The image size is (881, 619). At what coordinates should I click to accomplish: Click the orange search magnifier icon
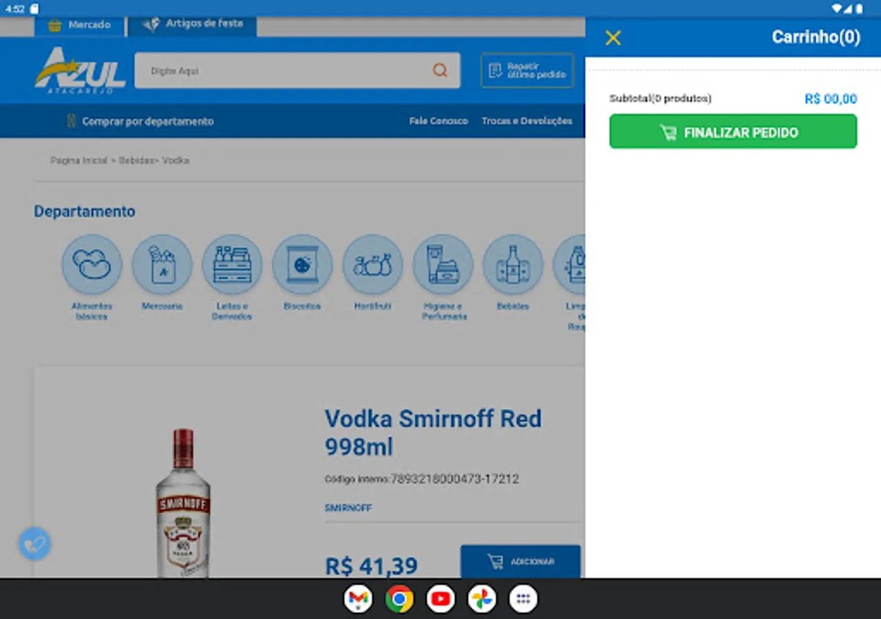point(440,70)
